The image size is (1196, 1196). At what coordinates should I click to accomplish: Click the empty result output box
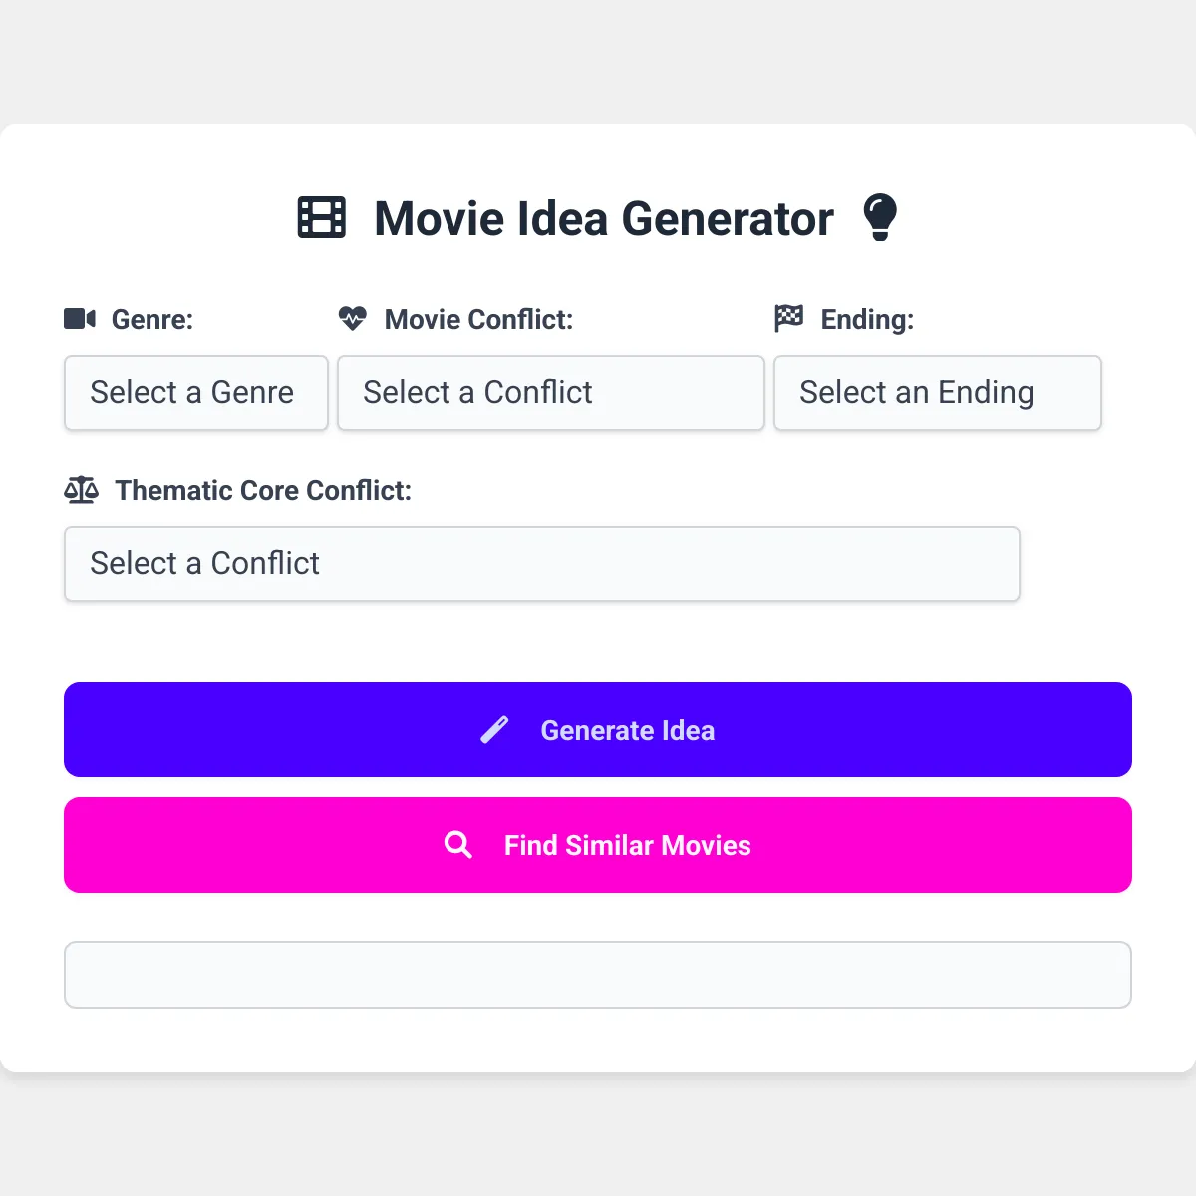tap(598, 975)
